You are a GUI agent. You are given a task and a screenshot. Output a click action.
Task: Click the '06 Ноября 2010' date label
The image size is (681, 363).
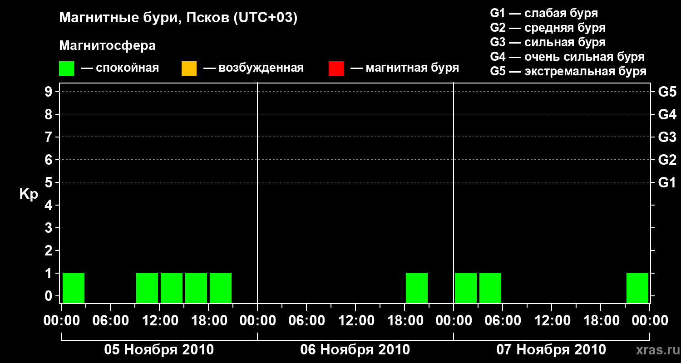click(355, 349)
